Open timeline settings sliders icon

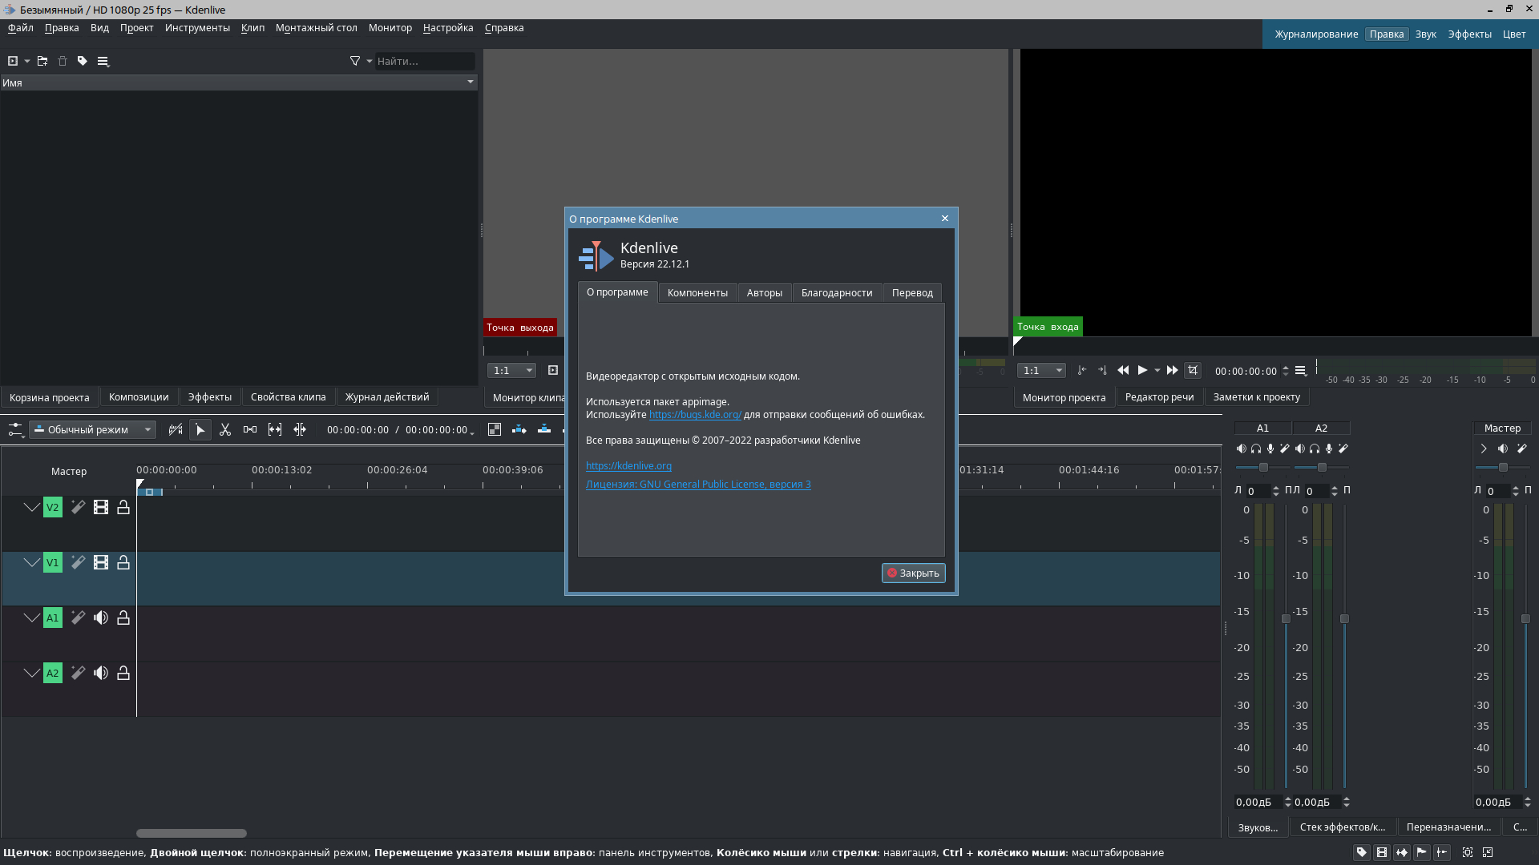click(x=15, y=430)
